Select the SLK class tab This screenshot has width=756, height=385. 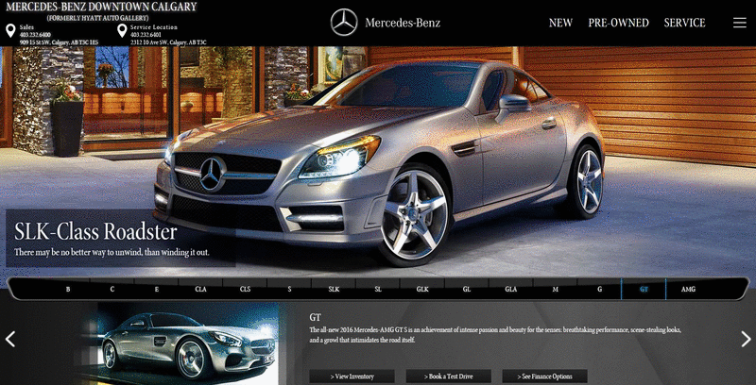click(x=334, y=290)
